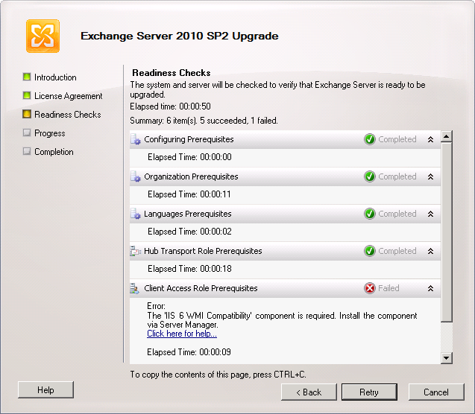Click 'Elapsed Time: 00:00:02' text
475x414 pixels.
189,232
